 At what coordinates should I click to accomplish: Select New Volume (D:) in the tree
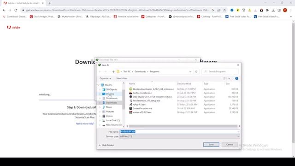click(x=114, y=125)
